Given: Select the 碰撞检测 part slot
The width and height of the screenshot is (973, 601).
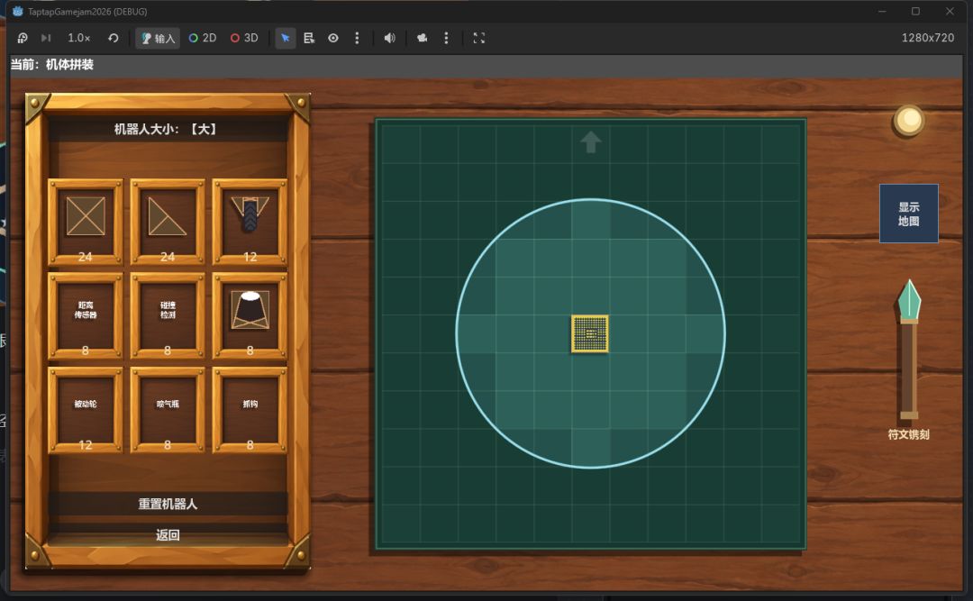Looking at the screenshot, I should (x=168, y=315).
